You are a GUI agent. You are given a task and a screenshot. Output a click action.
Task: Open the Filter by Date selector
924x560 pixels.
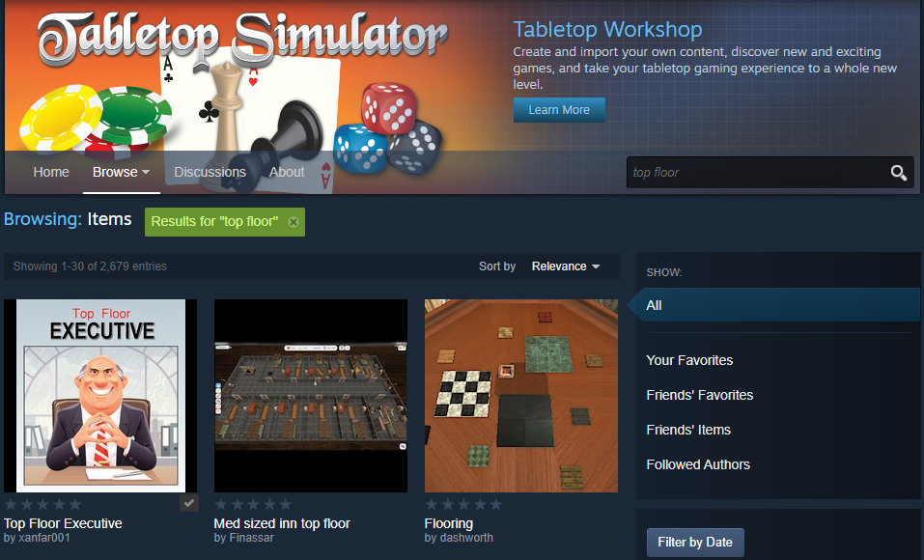coord(695,543)
